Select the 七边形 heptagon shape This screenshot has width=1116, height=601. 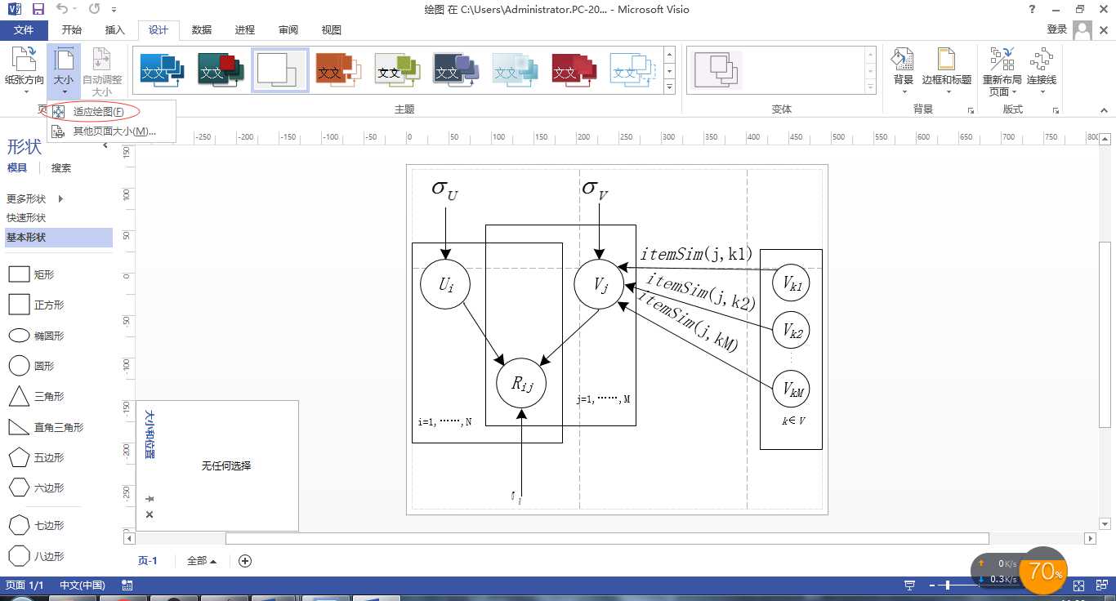click(x=36, y=525)
